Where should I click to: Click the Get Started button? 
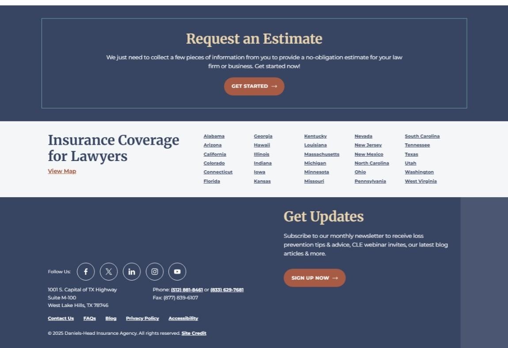[x=254, y=86]
